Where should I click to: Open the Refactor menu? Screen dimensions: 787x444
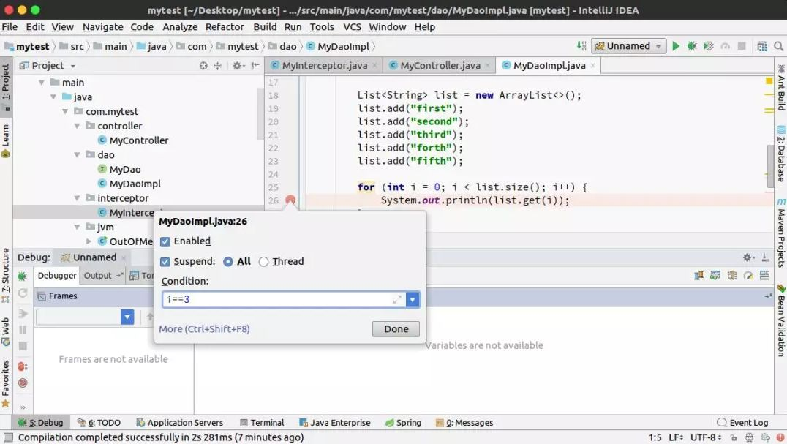pyautogui.click(x=225, y=27)
